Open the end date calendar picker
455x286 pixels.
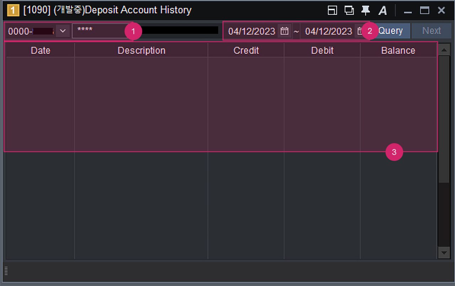[359, 31]
